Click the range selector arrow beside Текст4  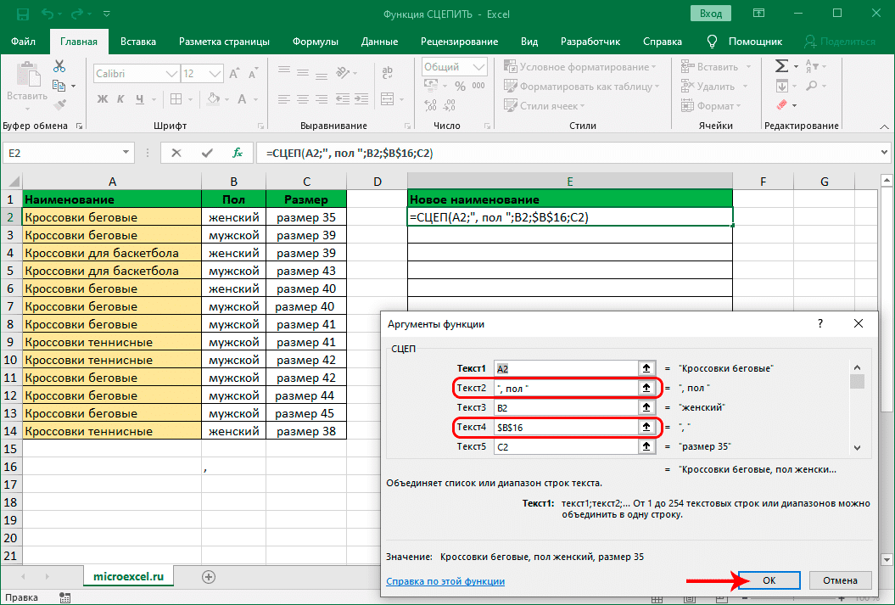click(646, 427)
